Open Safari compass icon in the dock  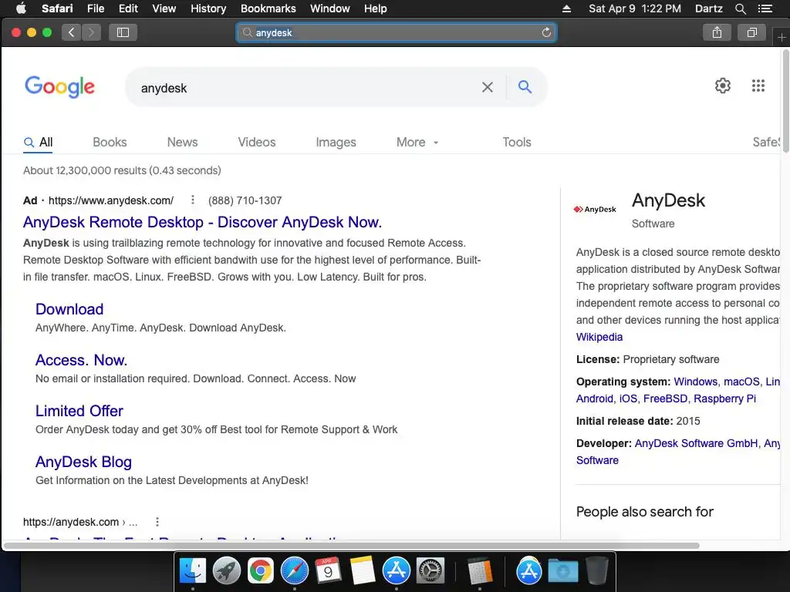pos(294,571)
